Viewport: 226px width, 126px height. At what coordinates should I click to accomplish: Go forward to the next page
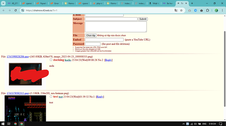click(x=9, y=10)
